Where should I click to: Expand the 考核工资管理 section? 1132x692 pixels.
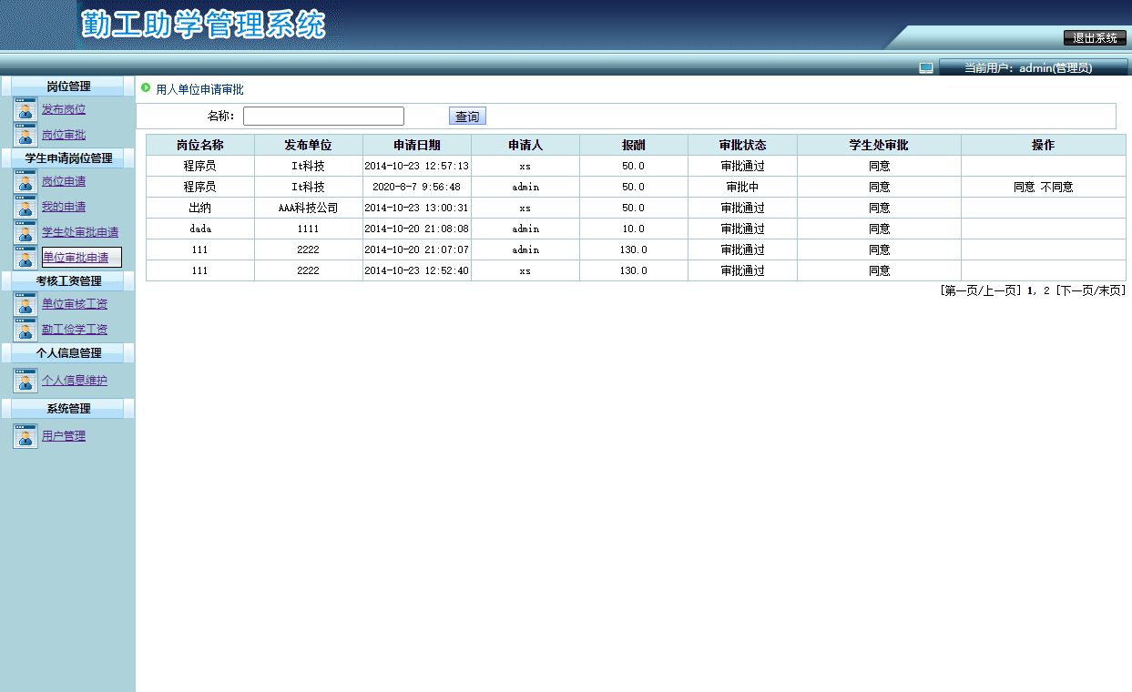pyautogui.click(x=67, y=280)
